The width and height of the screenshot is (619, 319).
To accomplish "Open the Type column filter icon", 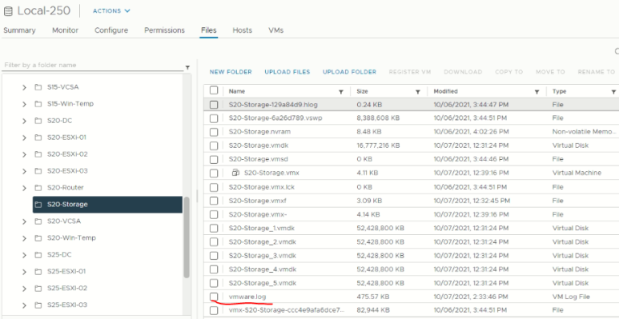I will (x=613, y=92).
